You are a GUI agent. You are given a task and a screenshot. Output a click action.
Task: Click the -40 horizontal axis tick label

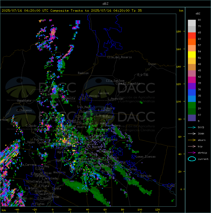coord(17,210)
